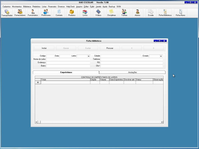
Task: Open the Professores toolbar icon
Action: pos(46,13)
